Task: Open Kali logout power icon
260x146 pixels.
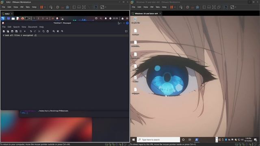Action: click(x=127, y=18)
